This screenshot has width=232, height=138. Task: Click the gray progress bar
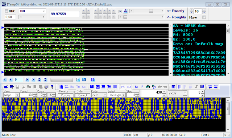point(62,80)
